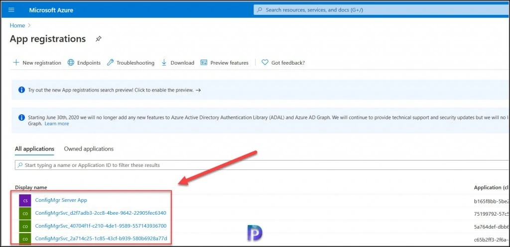Click the New registration button

(x=37, y=63)
